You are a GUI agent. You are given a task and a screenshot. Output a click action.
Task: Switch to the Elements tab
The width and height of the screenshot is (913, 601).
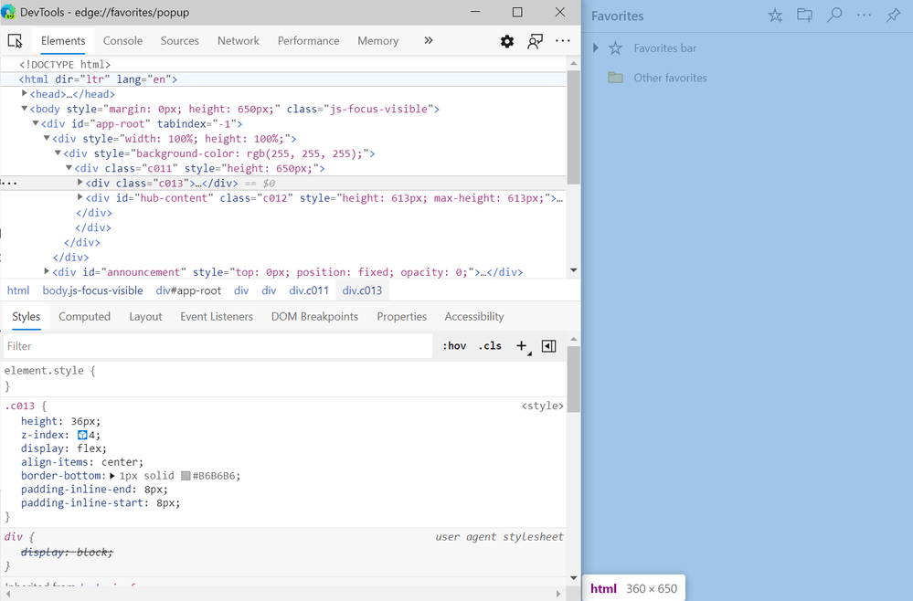(x=63, y=41)
